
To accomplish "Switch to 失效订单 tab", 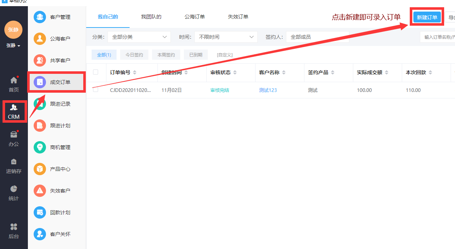I will (238, 17).
